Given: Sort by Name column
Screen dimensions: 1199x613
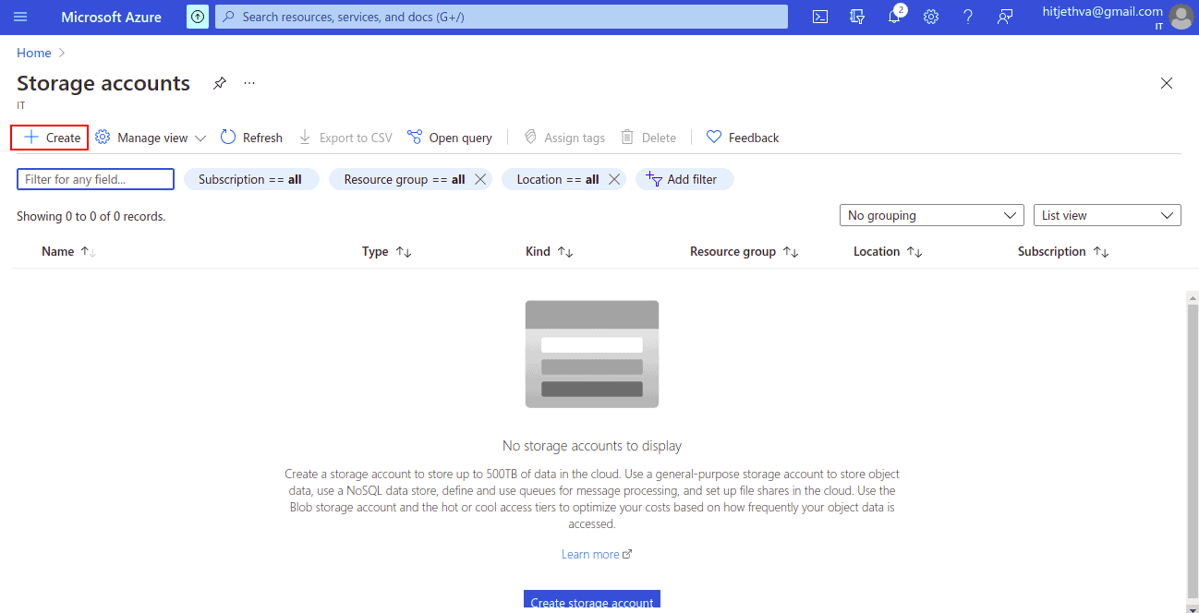Looking at the screenshot, I should click(69, 251).
